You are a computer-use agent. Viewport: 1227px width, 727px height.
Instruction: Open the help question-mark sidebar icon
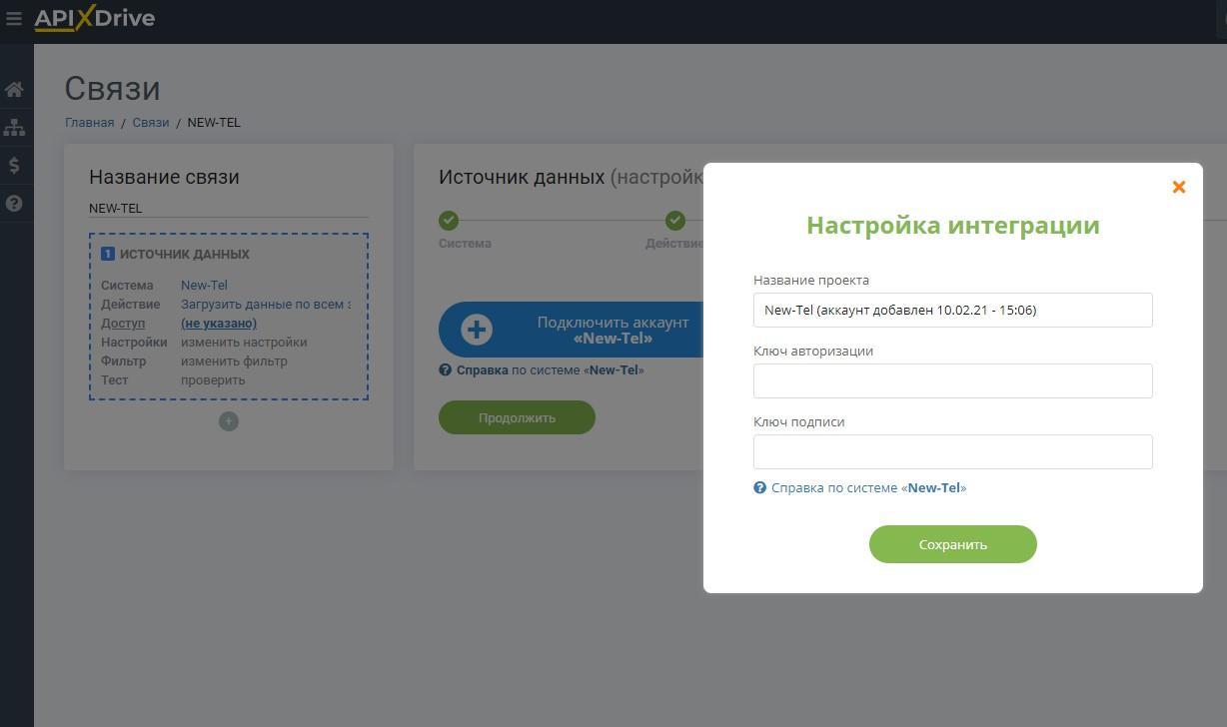point(14,203)
